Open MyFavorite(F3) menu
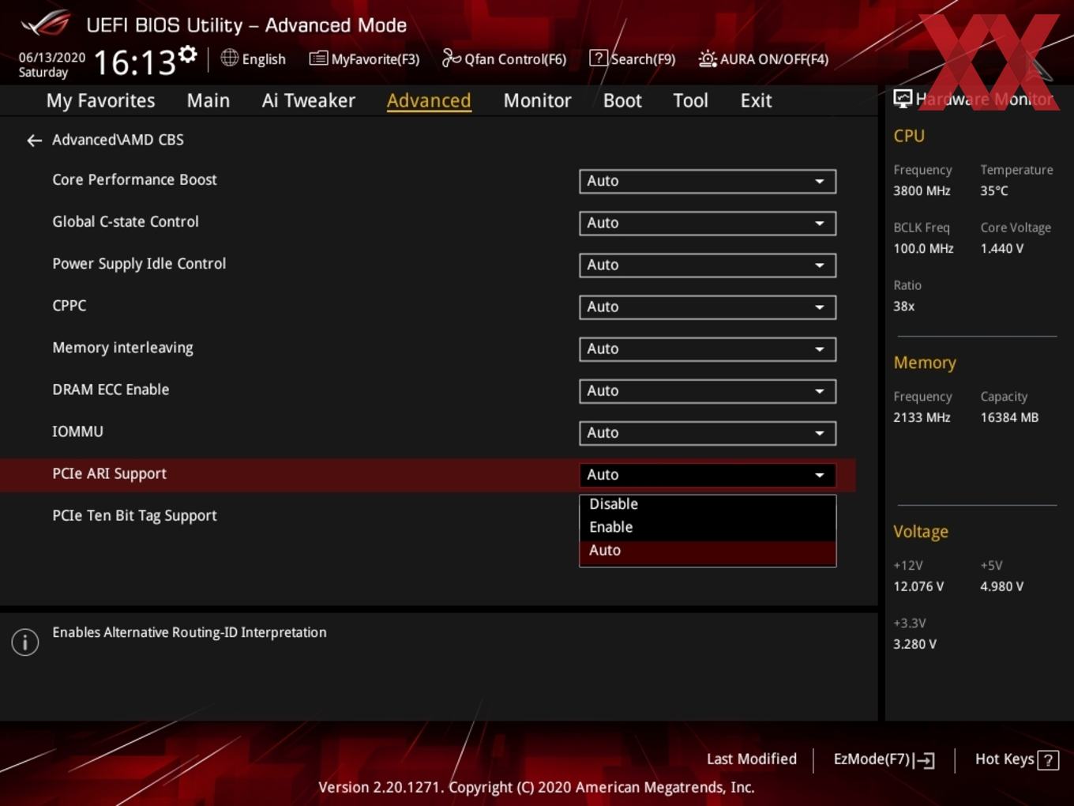Viewport: 1074px width, 806px height. 364,58
